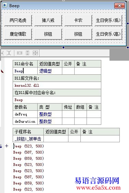Click 整数型 type in the dwDuration row
The width and height of the screenshot is (129, 193).
[x=50, y=121]
